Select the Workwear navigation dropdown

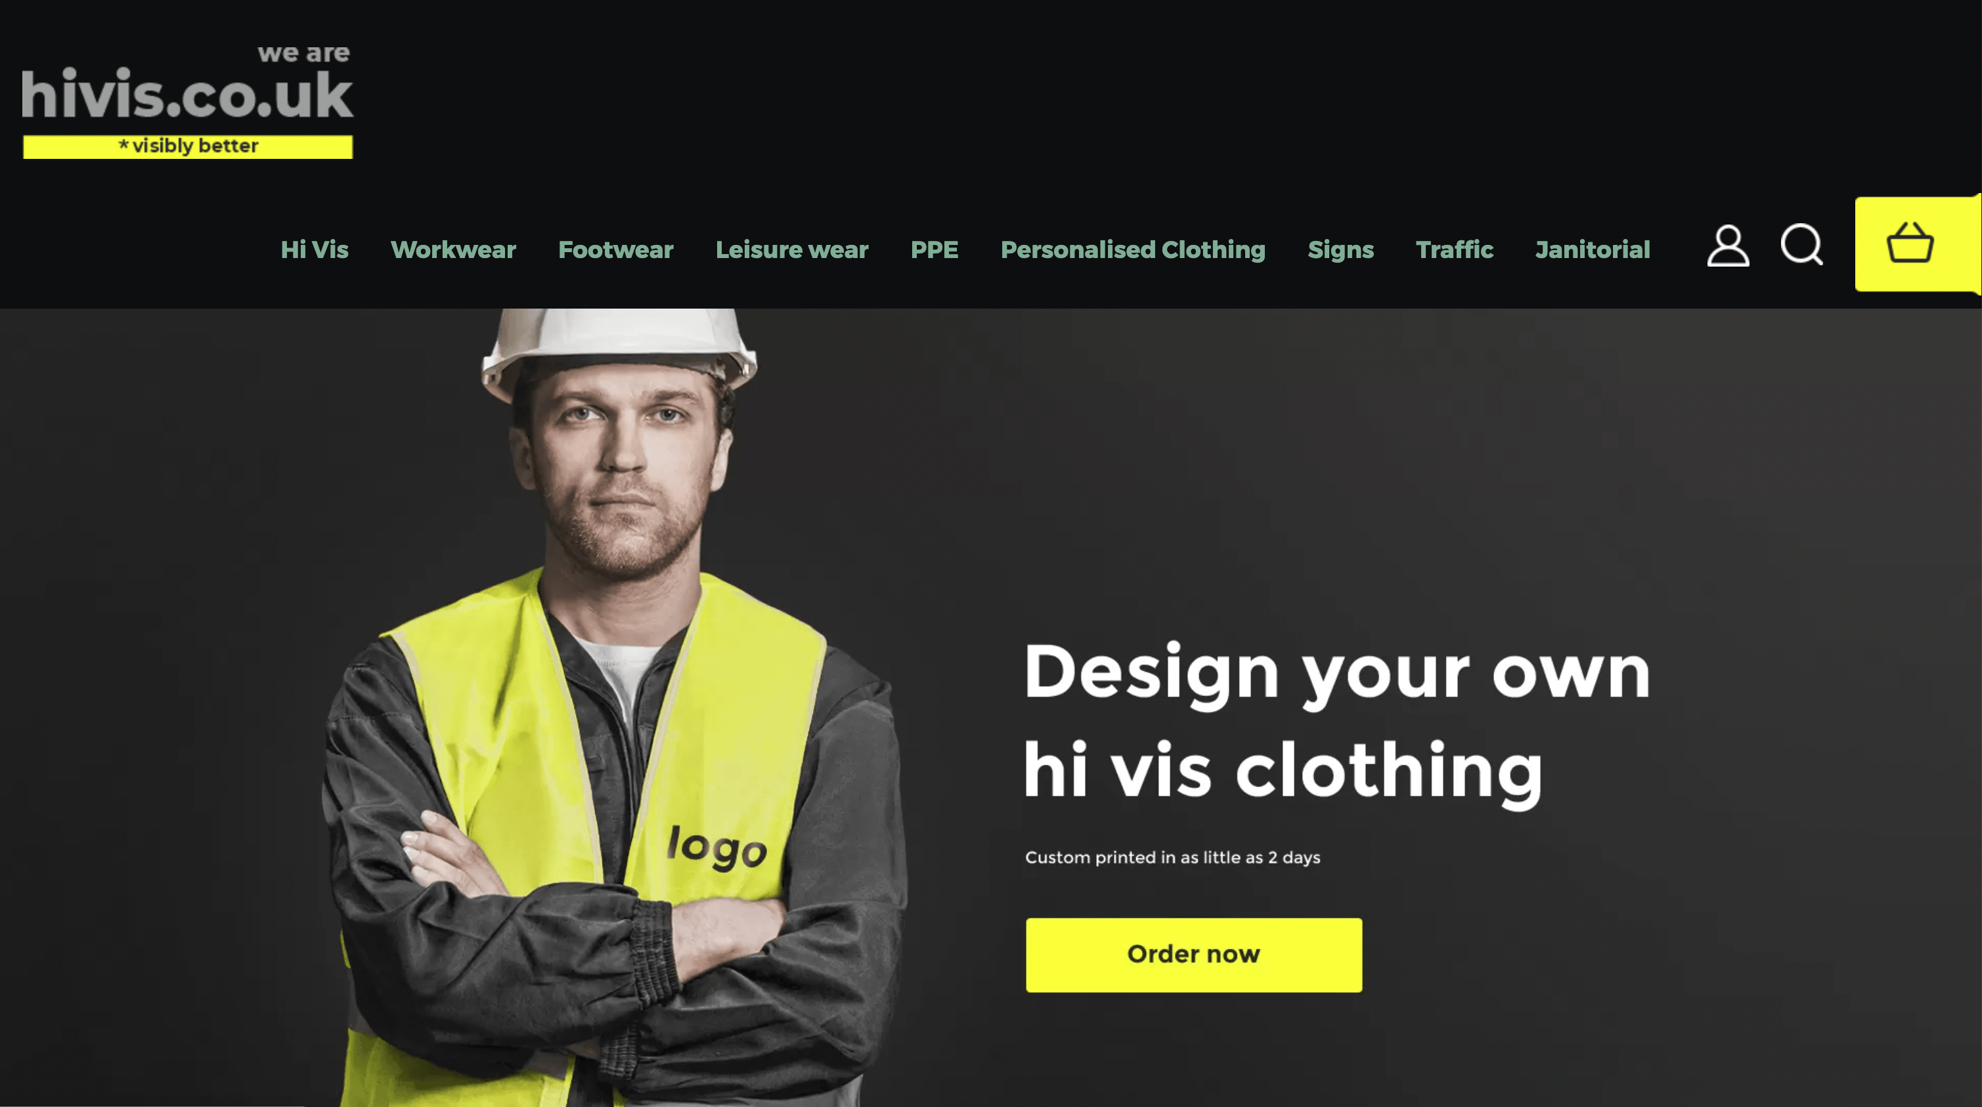tap(453, 250)
